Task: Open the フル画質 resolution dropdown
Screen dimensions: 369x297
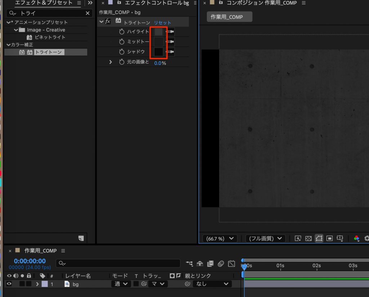Action: 265,238
